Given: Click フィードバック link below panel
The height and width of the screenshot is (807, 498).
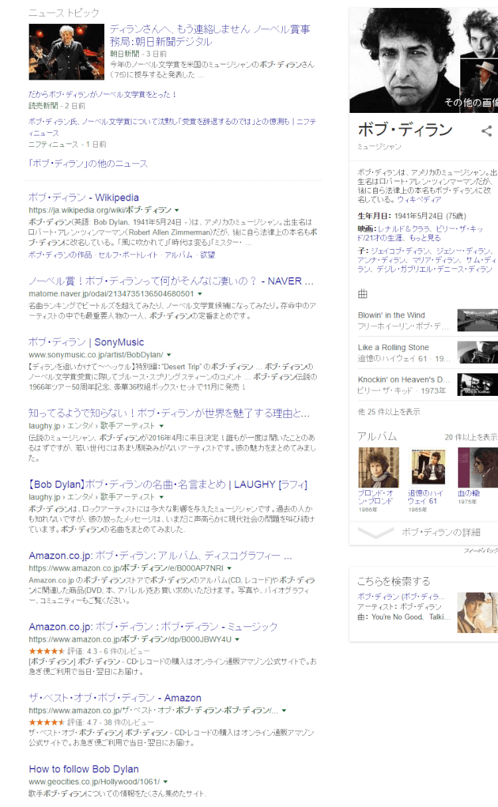Looking at the screenshot, I should [x=481, y=551].
